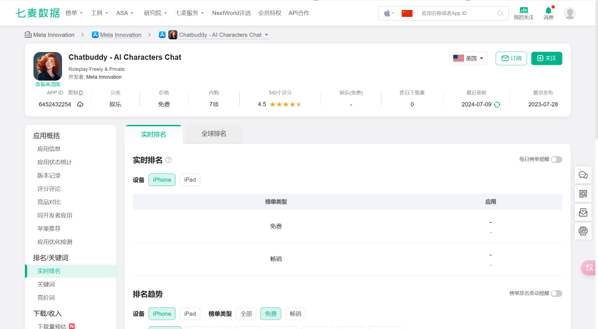Click the 订阅 subscribe button
The height and width of the screenshot is (329, 598).
coord(511,58)
